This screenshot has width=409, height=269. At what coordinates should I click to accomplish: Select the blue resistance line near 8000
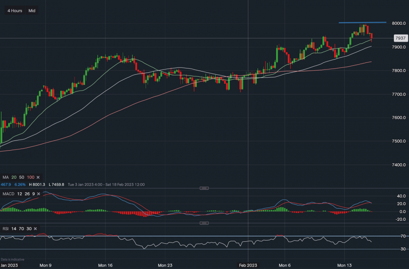pyautogui.click(x=362, y=23)
